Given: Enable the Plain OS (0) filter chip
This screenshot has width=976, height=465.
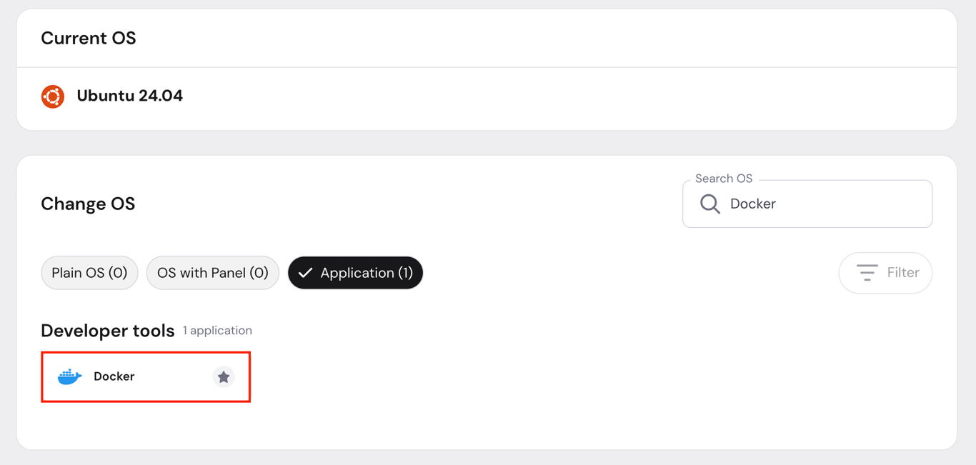Looking at the screenshot, I should pyautogui.click(x=89, y=272).
